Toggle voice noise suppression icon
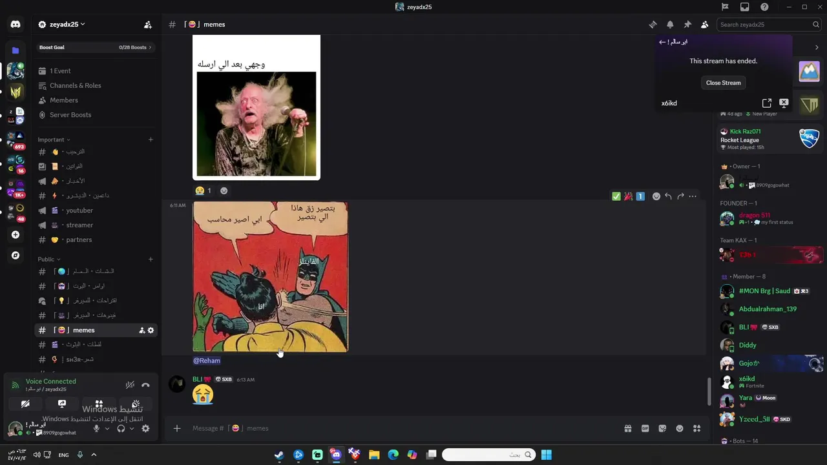827x465 pixels. pos(130,385)
